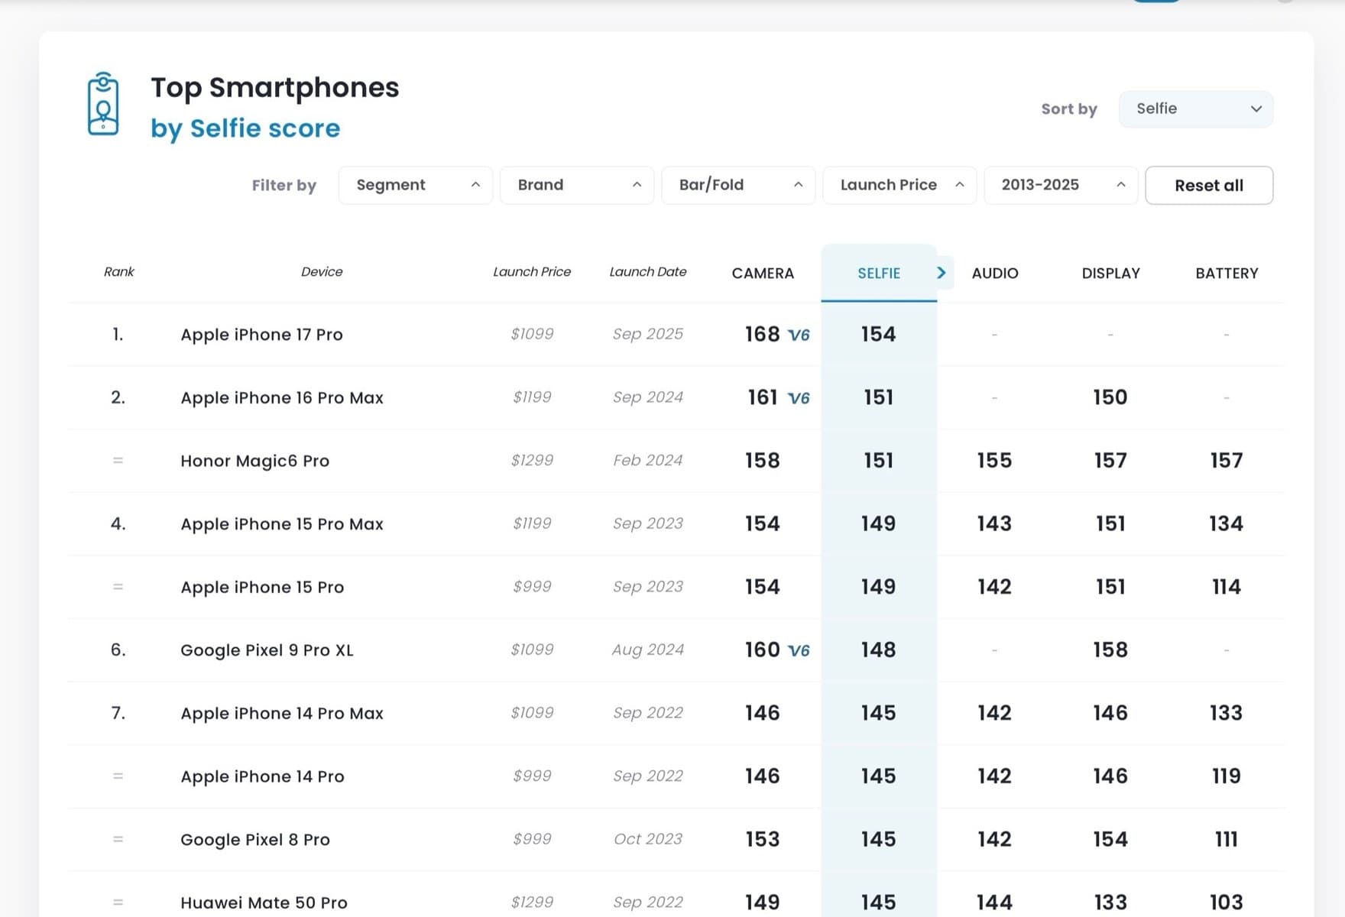Image resolution: width=1345 pixels, height=917 pixels.
Task: Click V6 badge on iPhone 16 Pro Max
Action: click(799, 398)
